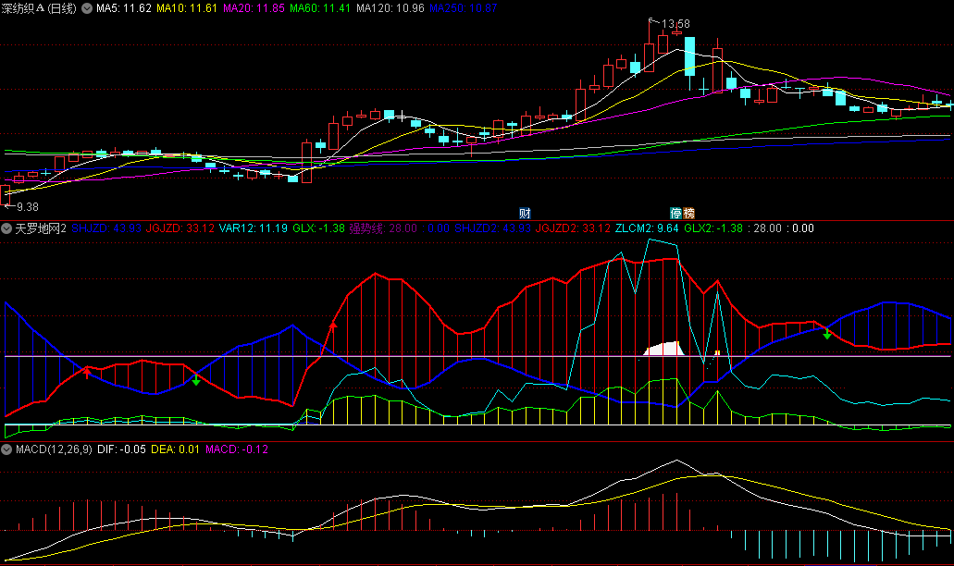Click the MA5: 11.62 label
Screen dimensions: 954x566
123,8
